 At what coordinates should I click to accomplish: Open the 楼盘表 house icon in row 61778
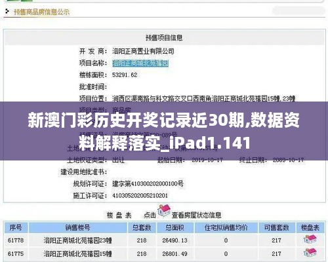(310, 240)
